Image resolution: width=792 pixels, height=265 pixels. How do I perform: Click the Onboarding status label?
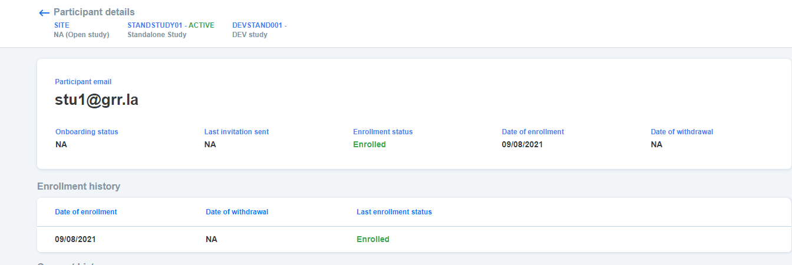click(87, 132)
